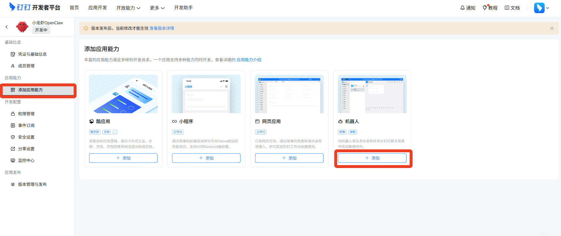Open 文档 documentation in the top bar
Image resolution: width=561 pixels, height=236 pixels.
click(512, 8)
